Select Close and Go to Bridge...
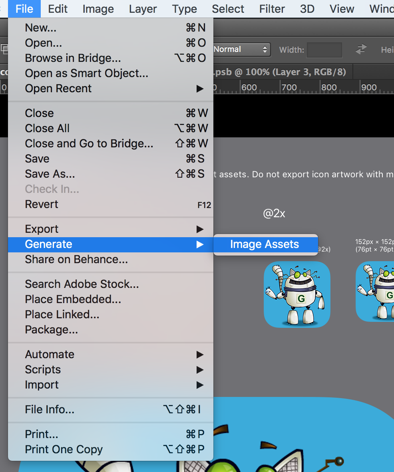Image resolution: width=394 pixels, height=472 pixels. [x=111, y=144]
